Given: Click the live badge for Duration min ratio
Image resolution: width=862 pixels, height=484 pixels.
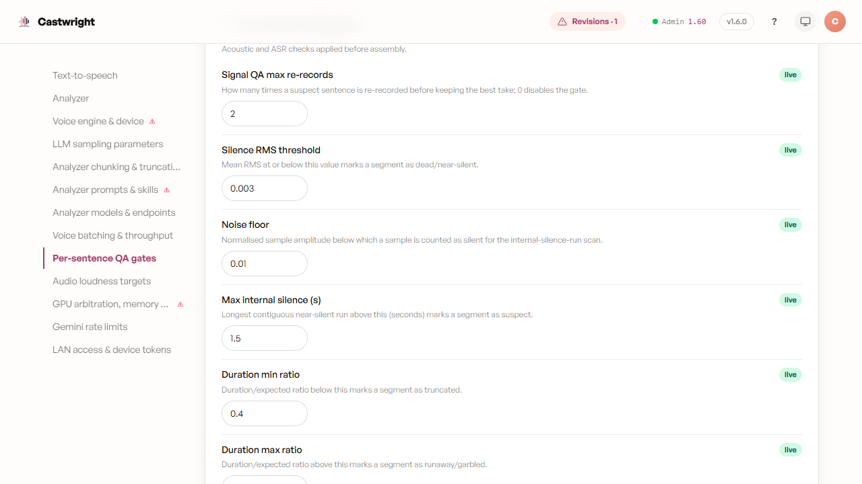Looking at the screenshot, I should (x=791, y=374).
